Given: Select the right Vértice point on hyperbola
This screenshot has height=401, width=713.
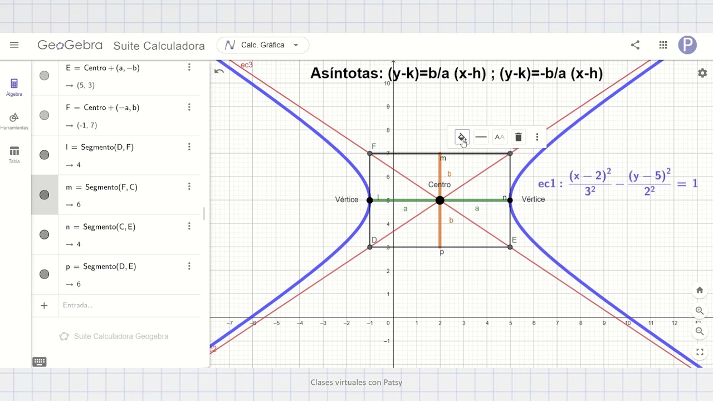Looking at the screenshot, I should tap(510, 200).
